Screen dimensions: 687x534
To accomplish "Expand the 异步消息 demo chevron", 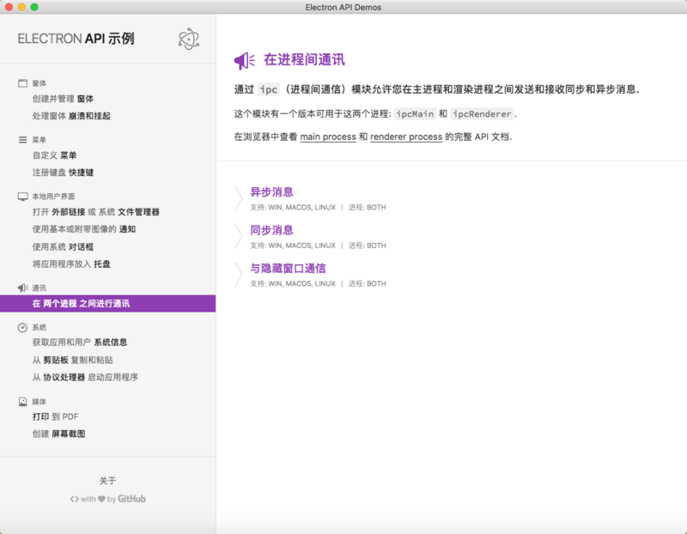I will tap(239, 198).
